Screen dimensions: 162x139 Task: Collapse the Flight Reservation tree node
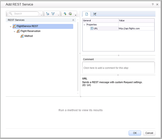[15, 31]
